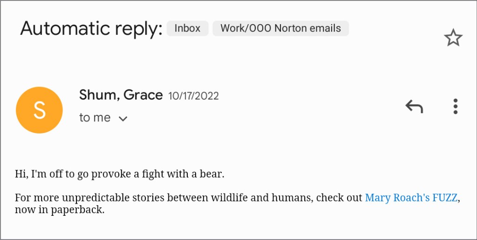The image size is (477, 240).
Task: Click the sentence about provoking a bear
Action: point(120,174)
